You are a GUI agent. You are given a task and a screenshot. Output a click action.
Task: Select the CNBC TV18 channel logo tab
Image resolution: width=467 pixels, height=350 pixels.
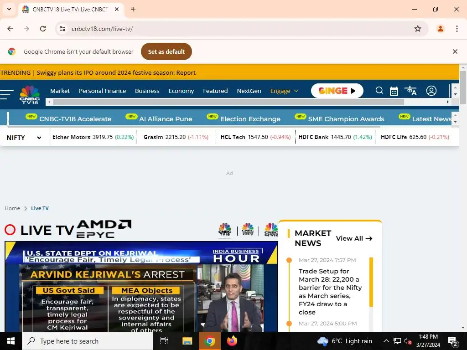pos(224,230)
